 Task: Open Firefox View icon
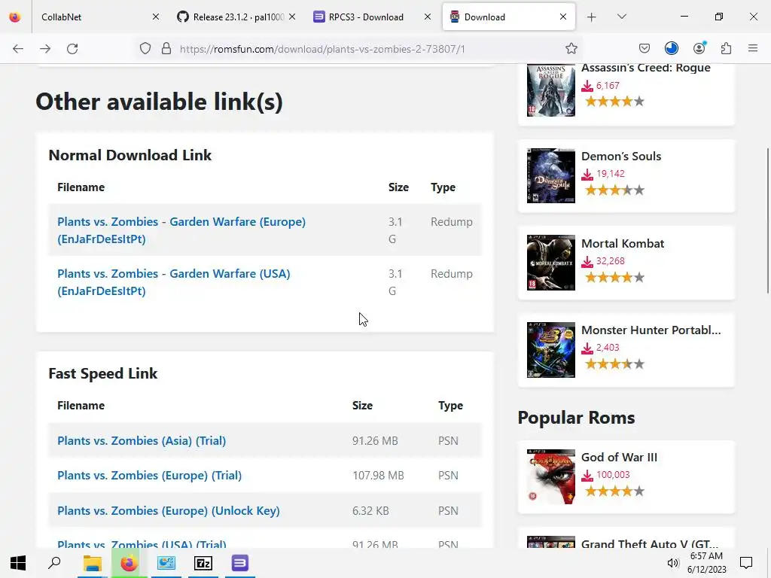15,17
